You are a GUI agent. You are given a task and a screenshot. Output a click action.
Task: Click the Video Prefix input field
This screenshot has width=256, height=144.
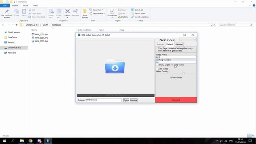click(x=176, y=57)
